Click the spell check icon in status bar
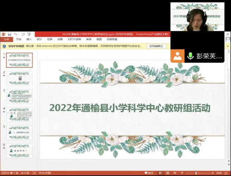231x176 pixels. [34, 173]
